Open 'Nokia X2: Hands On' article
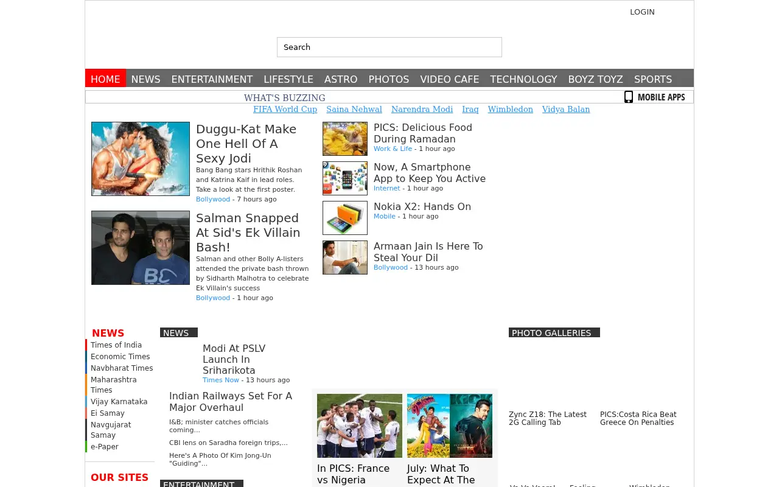This screenshot has height=487, width=779. [x=422, y=207]
